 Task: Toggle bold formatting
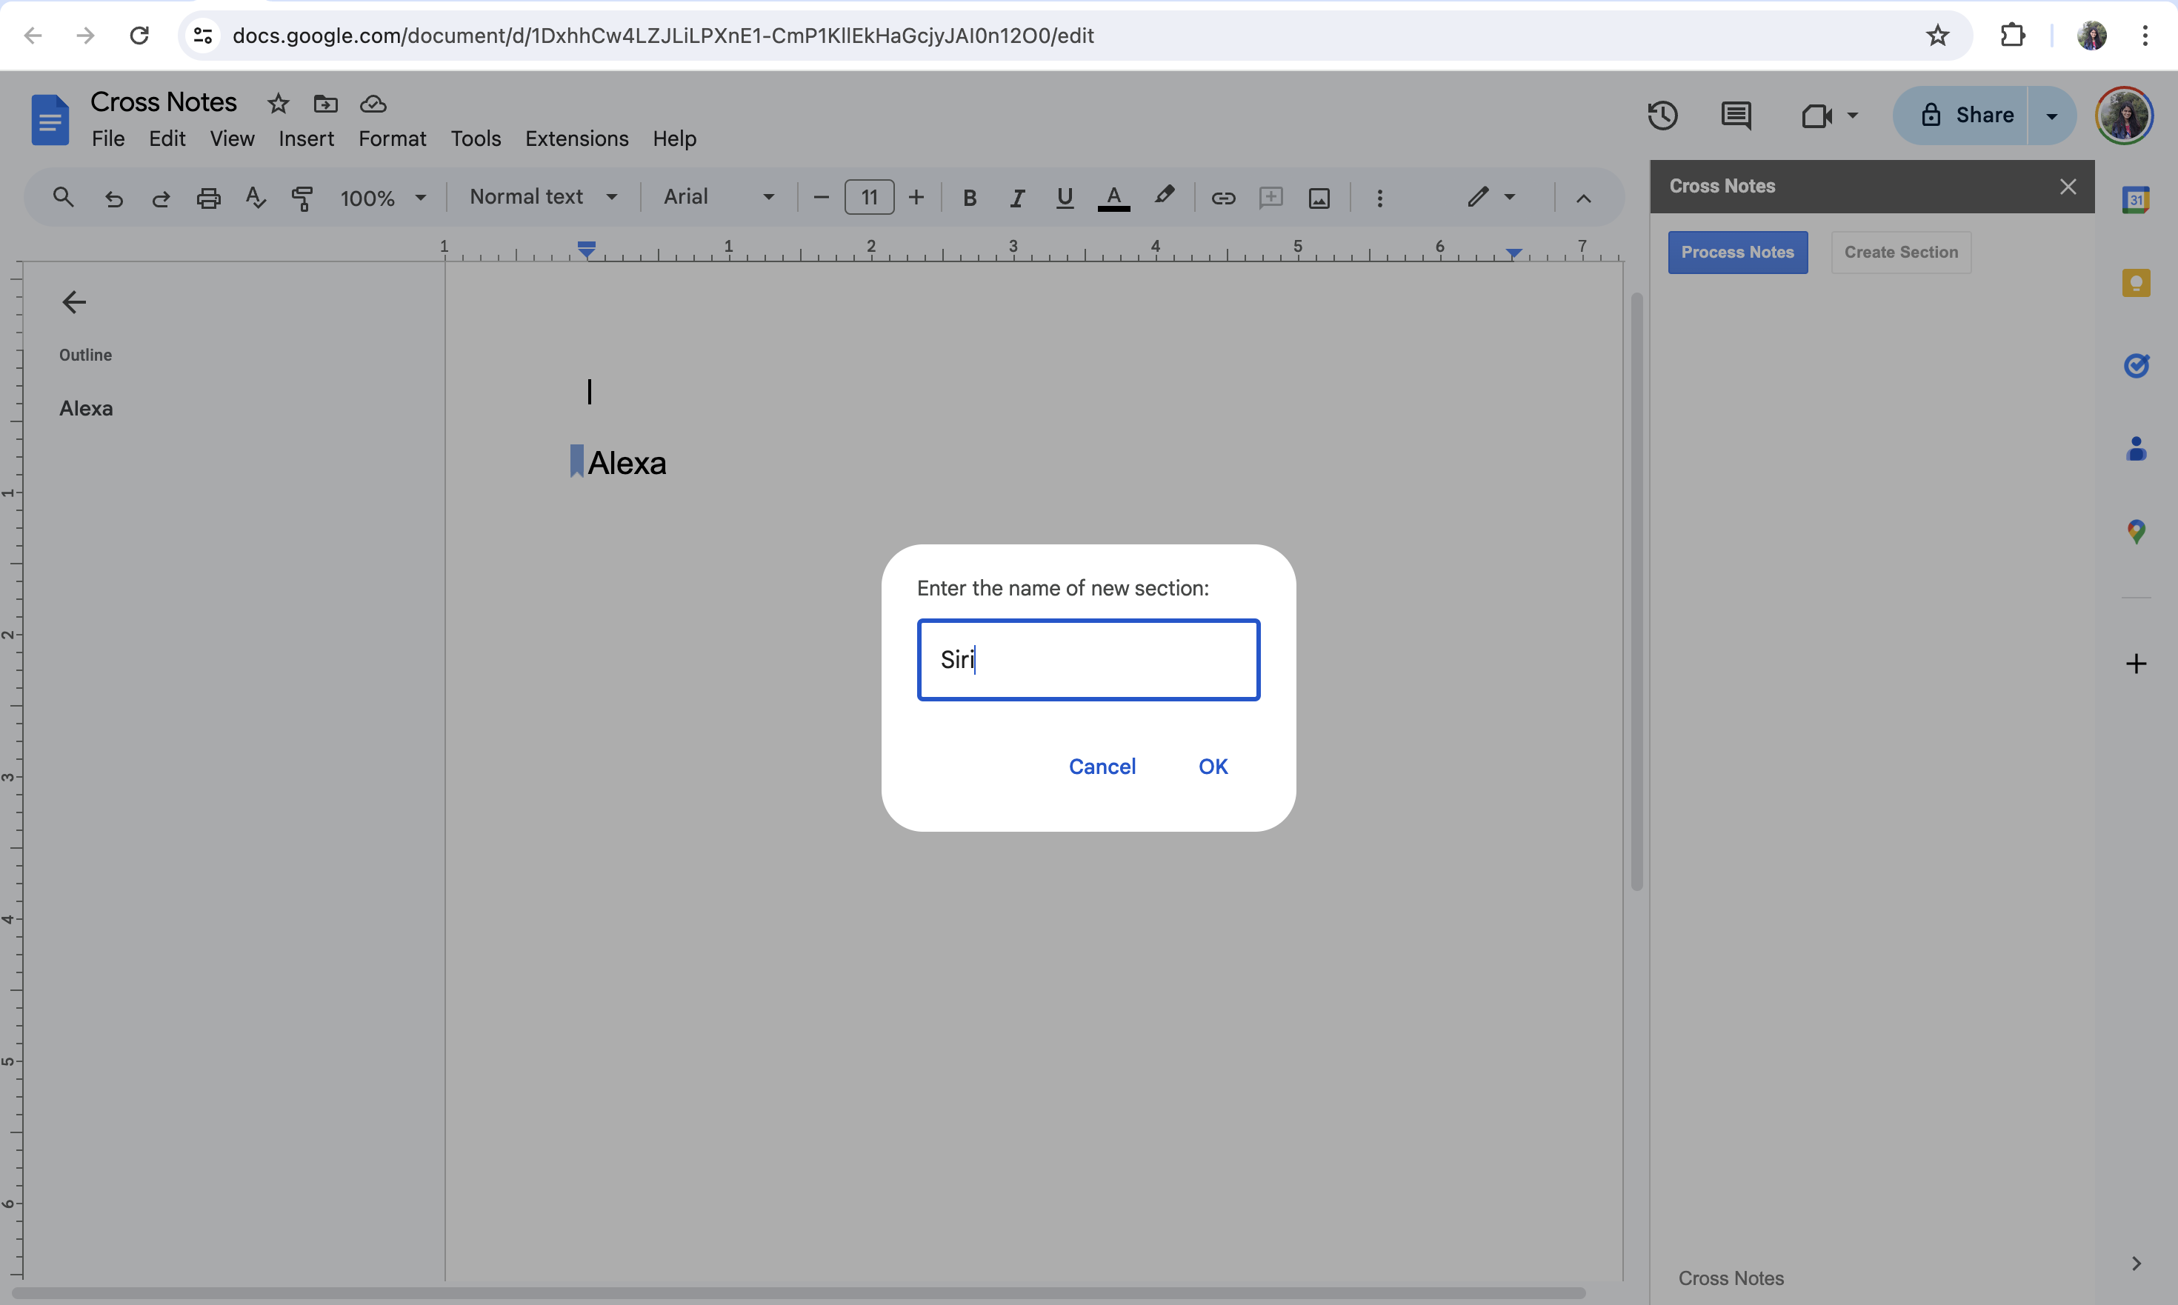[x=970, y=198]
